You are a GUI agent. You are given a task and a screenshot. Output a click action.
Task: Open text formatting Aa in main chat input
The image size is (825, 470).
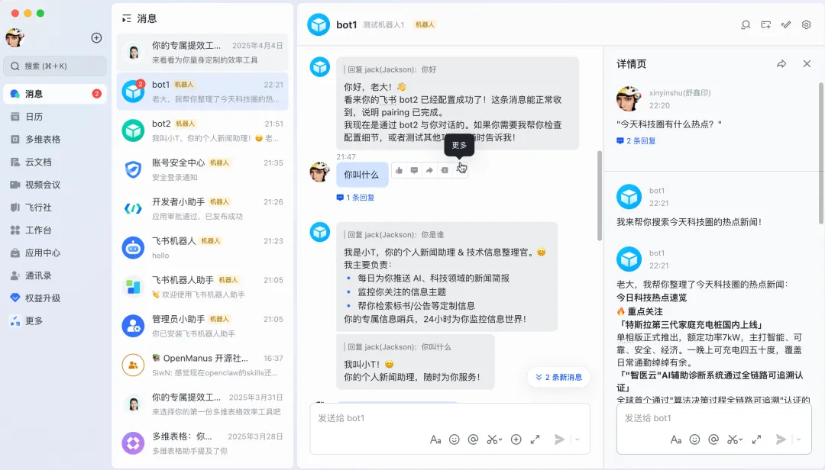click(x=435, y=439)
